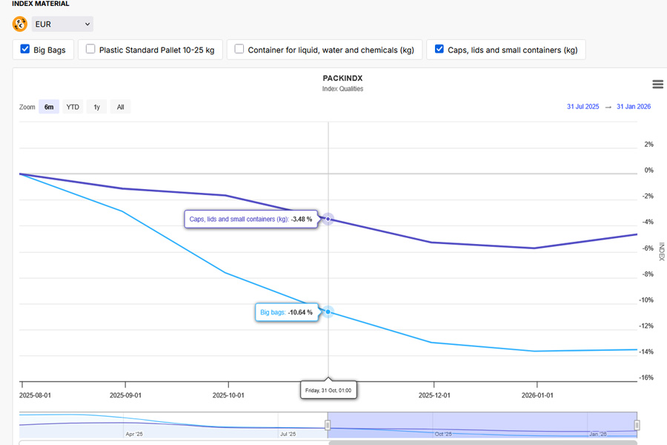The width and height of the screenshot is (667, 445).
Task: Open the chart hamburger menu icon
Action: [x=657, y=85]
